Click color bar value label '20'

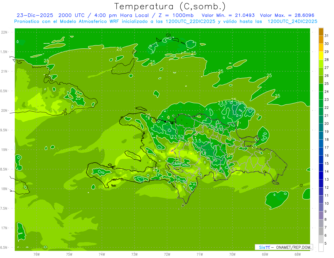[327, 123]
